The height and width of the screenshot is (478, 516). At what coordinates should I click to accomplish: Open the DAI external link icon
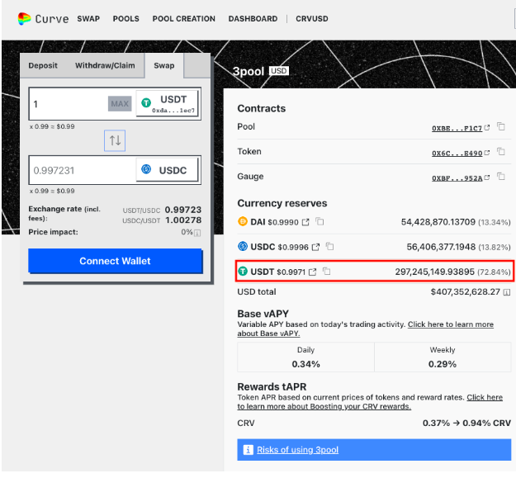305,222
